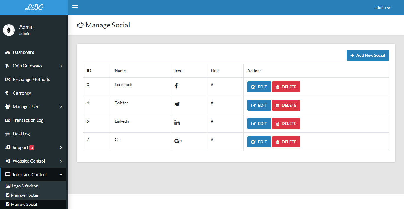
Task: Open Logo & favicon settings
Action: pyautogui.click(x=25, y=186)
